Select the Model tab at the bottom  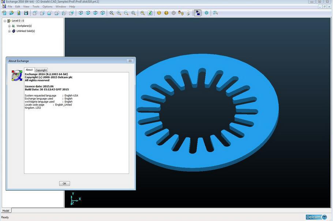6,210
